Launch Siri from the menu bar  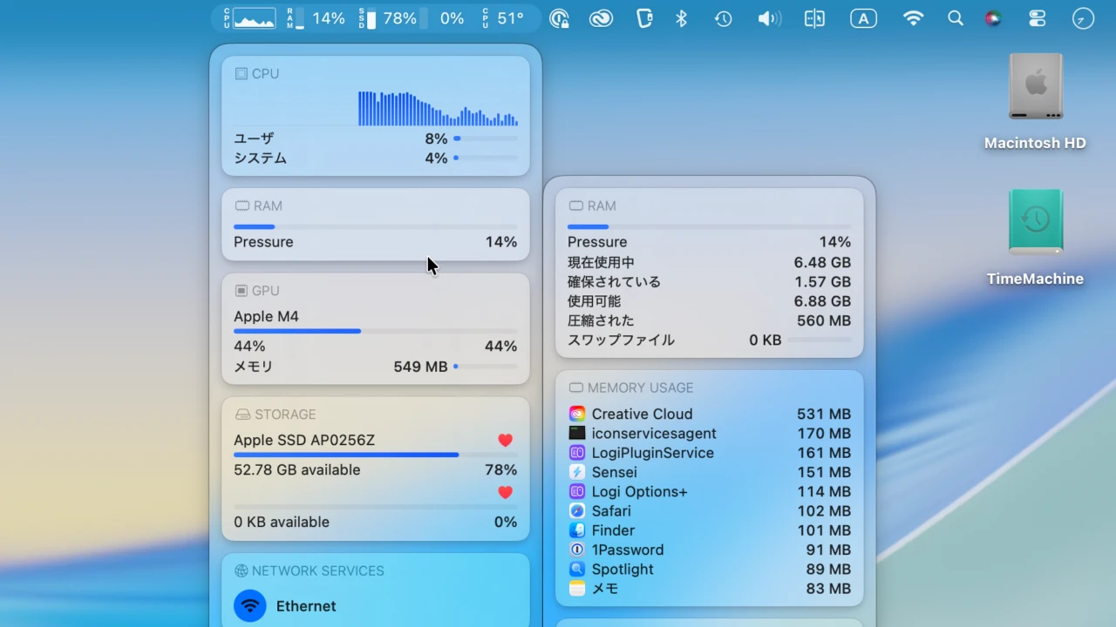coord(993,18)
